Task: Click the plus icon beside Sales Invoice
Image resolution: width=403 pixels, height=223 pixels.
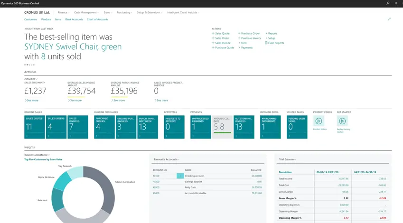Action: coord(213,43)
